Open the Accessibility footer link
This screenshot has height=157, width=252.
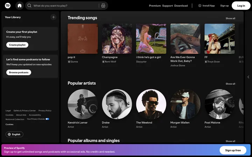pyautogui.click(x=35, y=115)
